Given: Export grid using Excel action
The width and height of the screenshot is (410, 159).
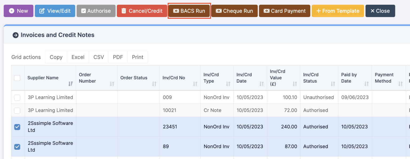Looking at the screenshot, I should click(78, 57).
